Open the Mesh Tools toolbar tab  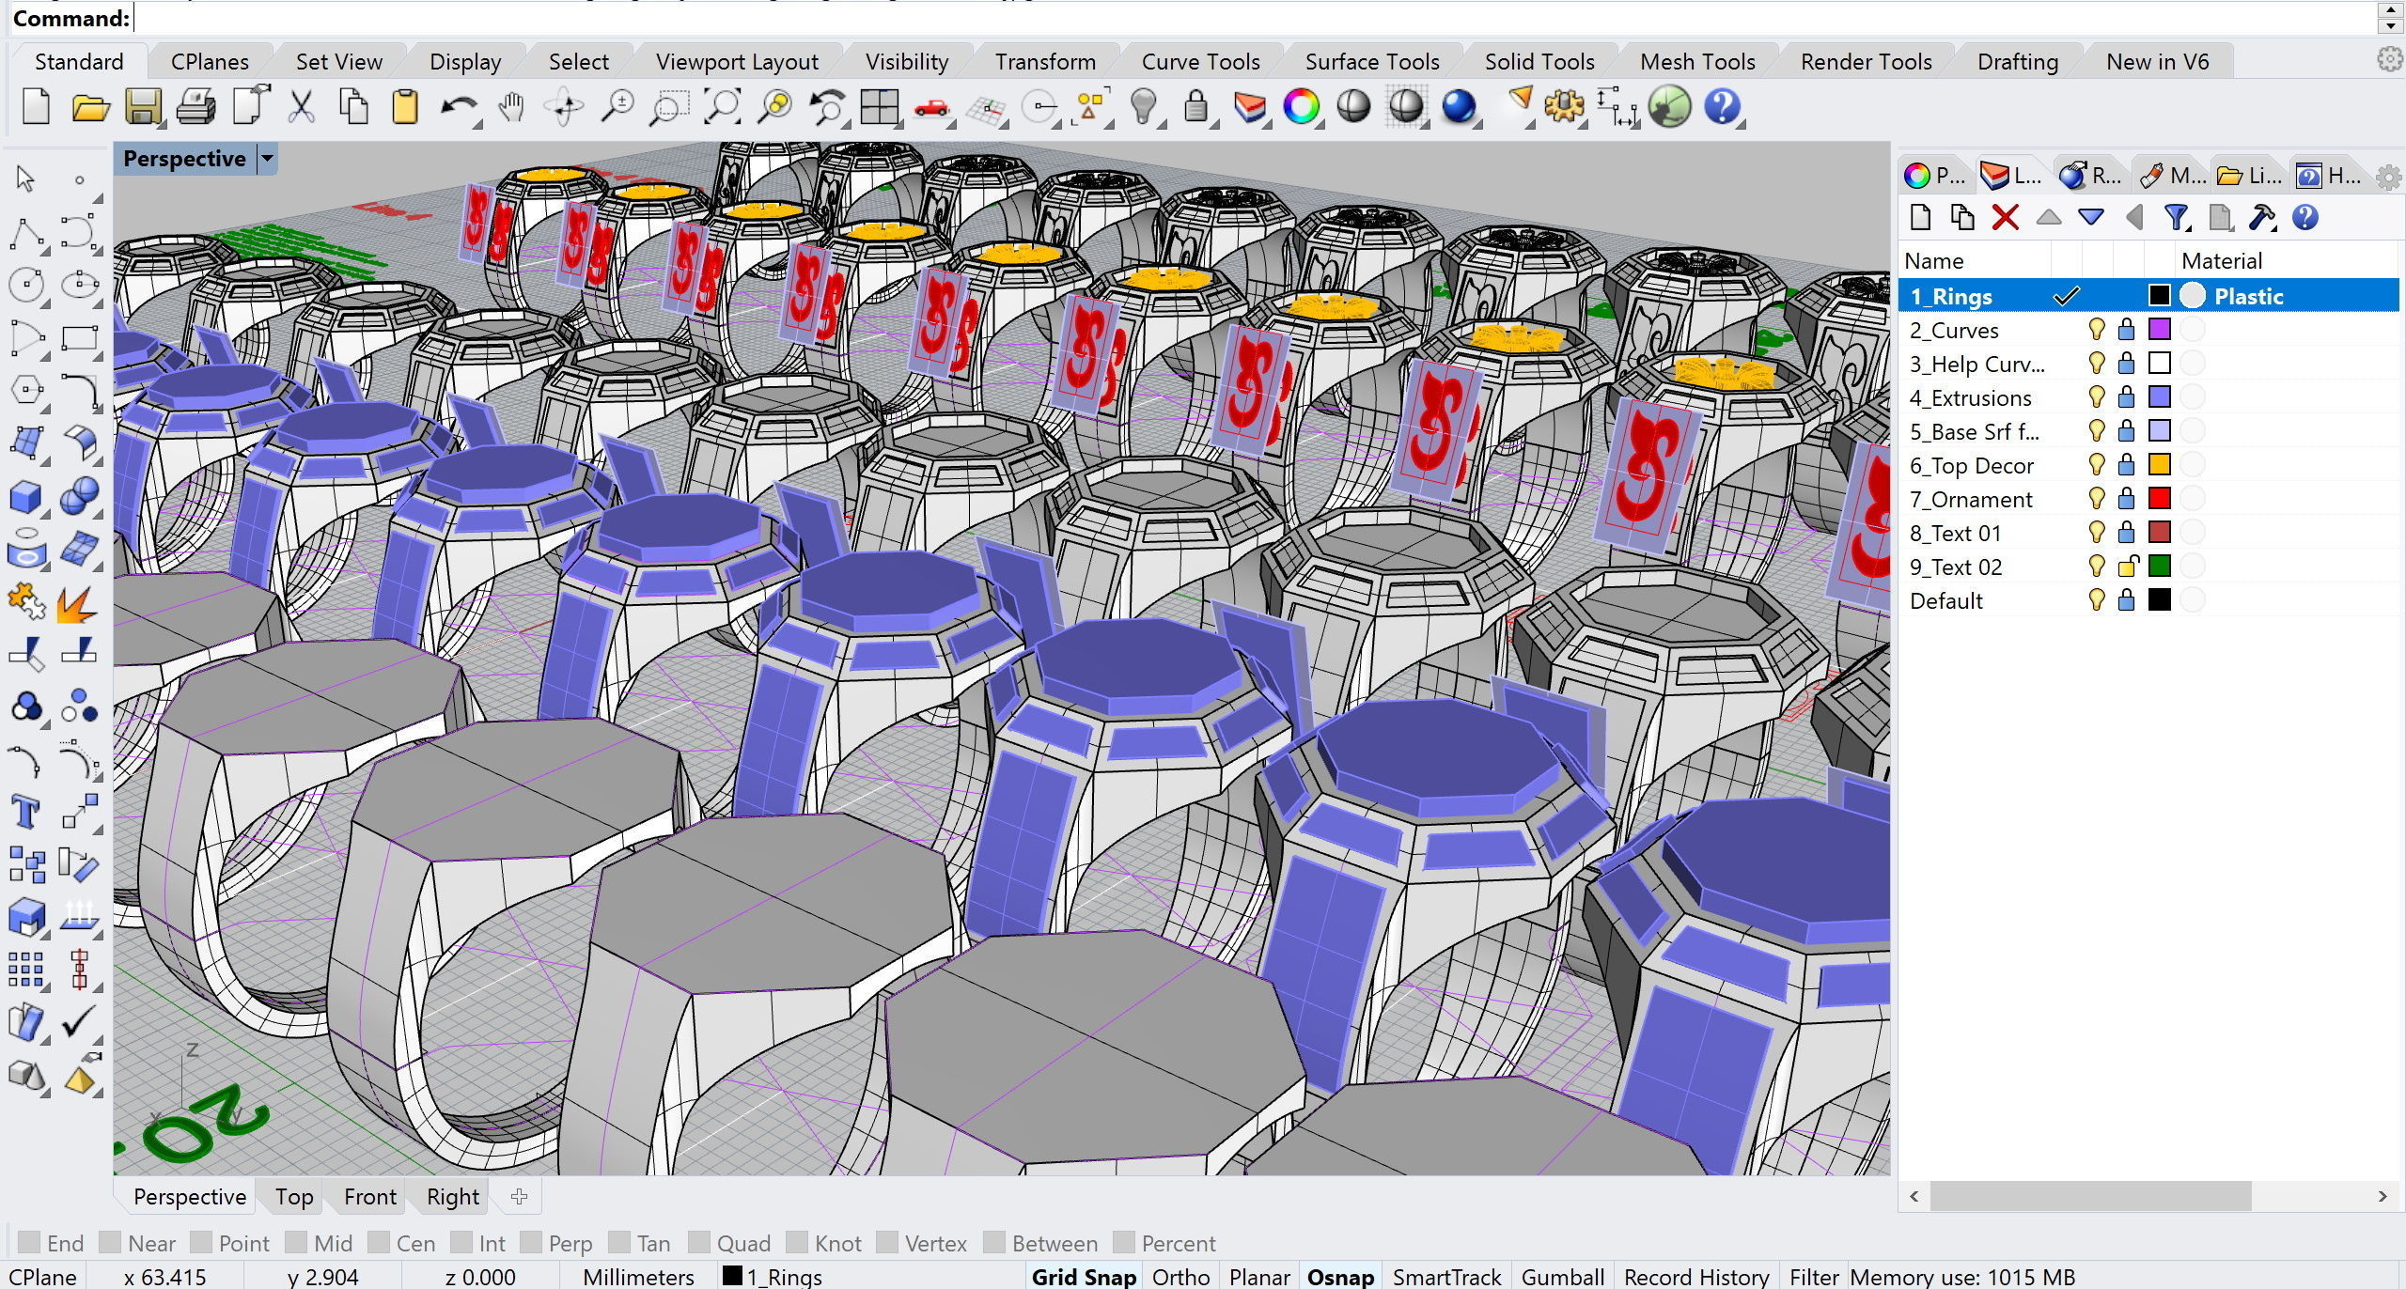tap(1697, 62)
